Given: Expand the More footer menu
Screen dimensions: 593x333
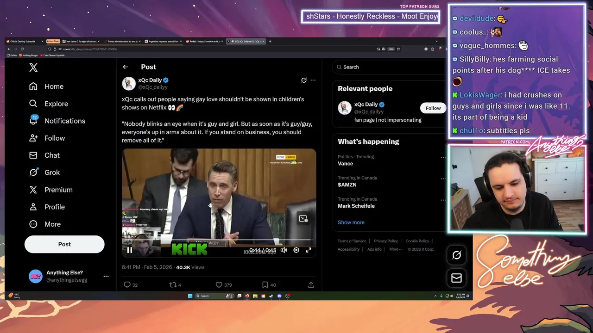Looking at the screenshot, I should pyautogui.click(x=396, y=249).
